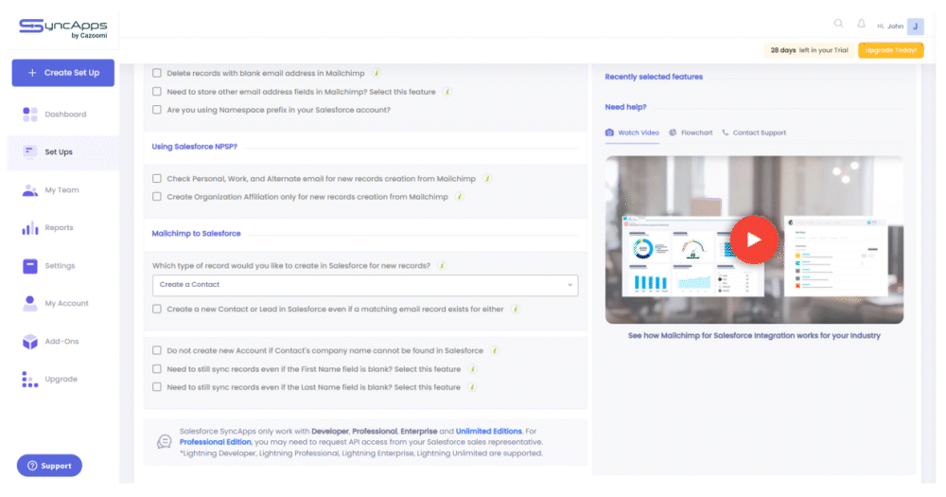Click Recently selected features heading
Image resolution: width=946 pixels, height=497 pixels.
pos(654,77)
